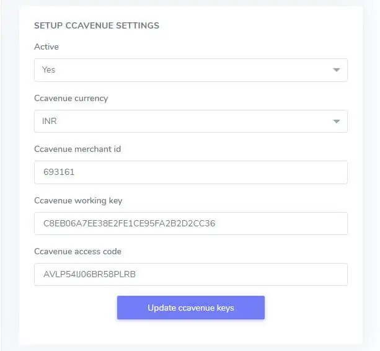Image resolution: width=380 pixels, height=351 pixels.
Task: Click the Active field label
Action: pos(46,47)
